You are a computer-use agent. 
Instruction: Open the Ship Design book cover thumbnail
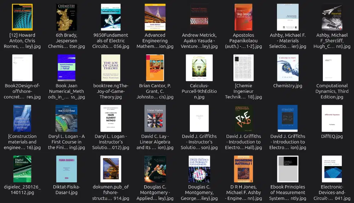(244, 17)
